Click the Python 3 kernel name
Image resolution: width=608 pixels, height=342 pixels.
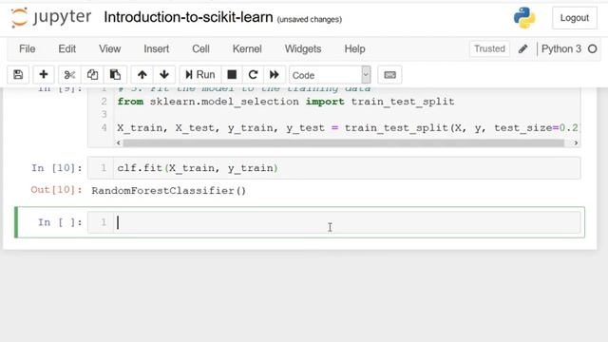pos(561,48)
